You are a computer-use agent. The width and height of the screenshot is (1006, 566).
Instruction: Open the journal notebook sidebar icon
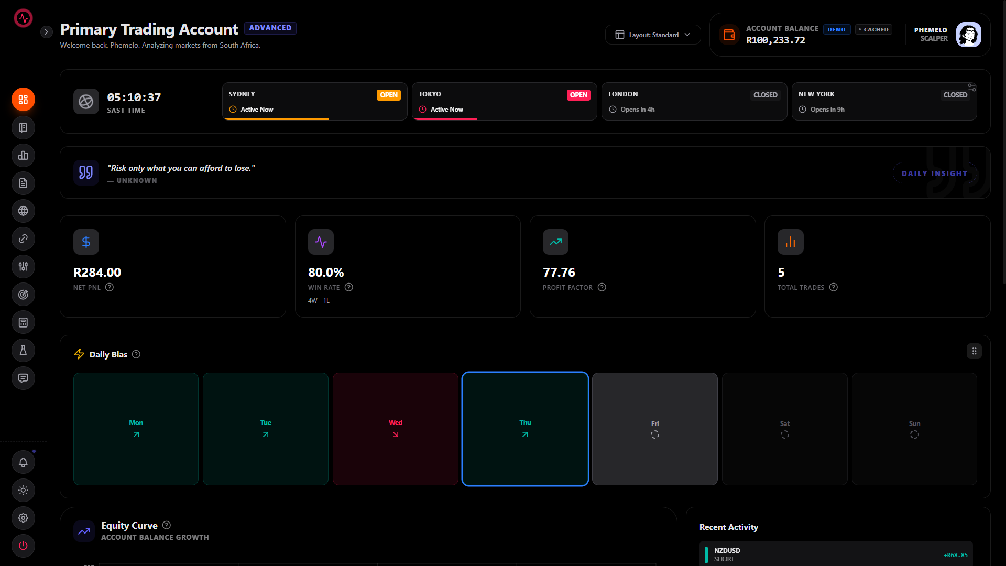pyautogui.click(x=23, y=127)
